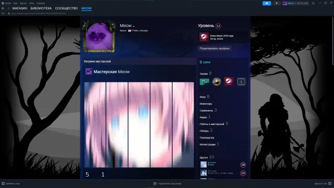The width and height of the screenshot is (334, 188).
Task: Click the page scrollbar on the right edge
Action: click(x=333, y=41)
